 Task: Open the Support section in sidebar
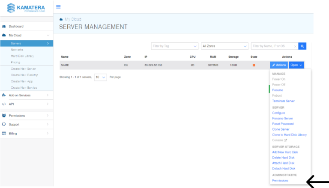click(15, 124)
